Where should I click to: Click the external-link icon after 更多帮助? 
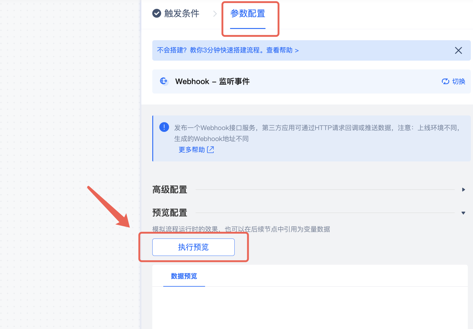(210, 150)
